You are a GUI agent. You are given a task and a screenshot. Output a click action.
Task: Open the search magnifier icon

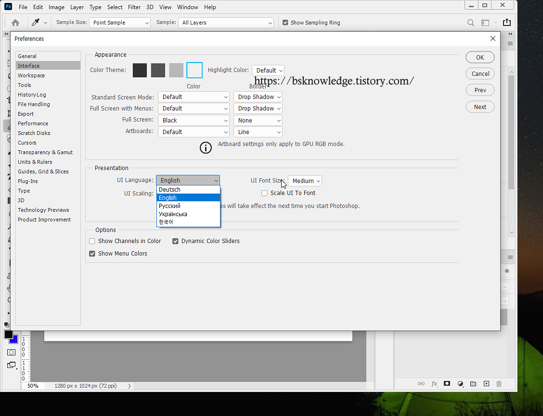[x=471, y=23]
